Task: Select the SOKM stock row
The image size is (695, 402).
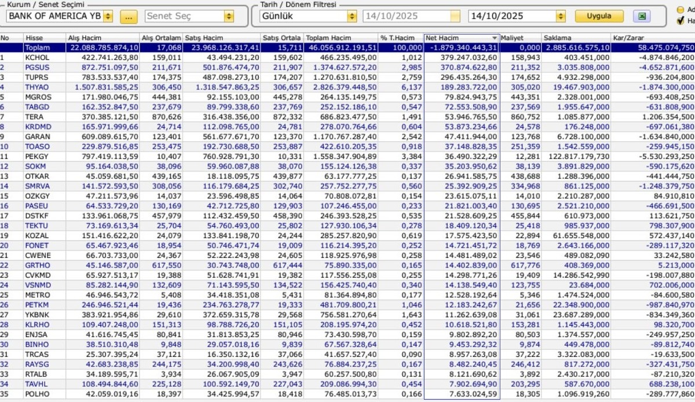Action: pyautogui.click(x=348, y=167)
